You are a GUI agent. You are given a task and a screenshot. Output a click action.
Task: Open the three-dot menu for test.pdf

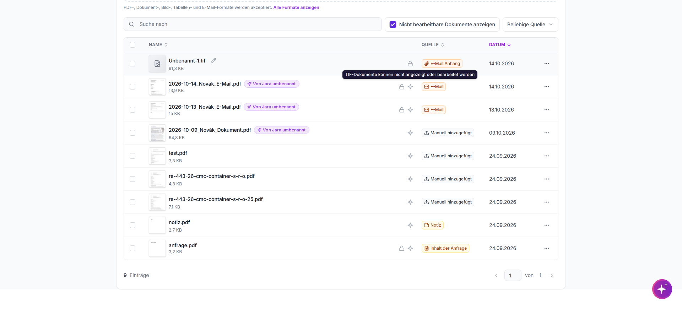click(x=547, y=156)
